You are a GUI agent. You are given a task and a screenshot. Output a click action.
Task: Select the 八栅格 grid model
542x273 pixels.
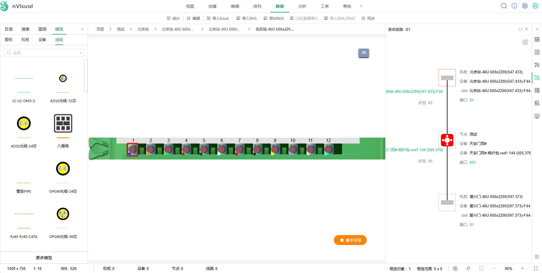coord(63,132)
